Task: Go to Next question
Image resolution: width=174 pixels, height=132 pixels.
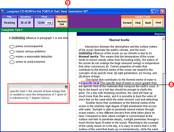Action: (158, 23)
